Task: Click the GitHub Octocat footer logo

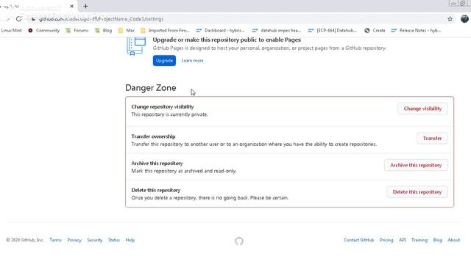Action: pyautogui.click(x=239, y=241)
